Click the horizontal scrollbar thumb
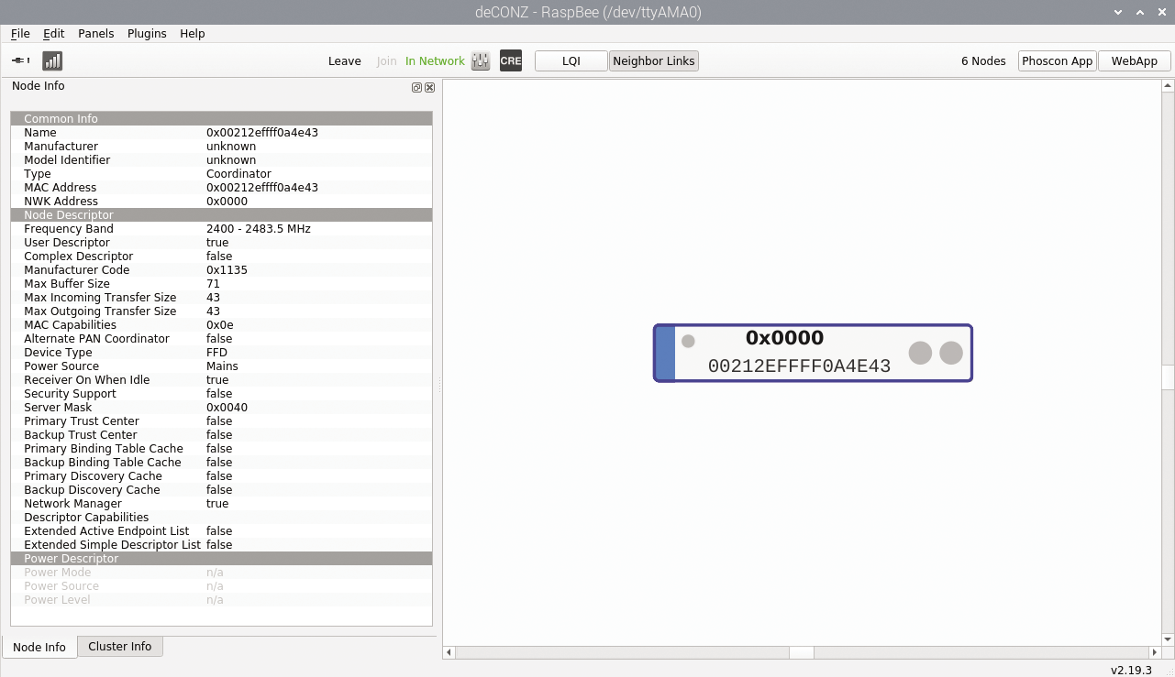This screenshot has width=1175, height=677. click(x=802, y=653)
